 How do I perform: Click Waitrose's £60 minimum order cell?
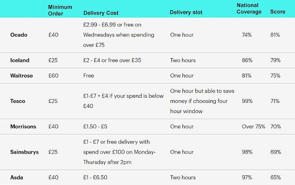[x=53, y=75]
